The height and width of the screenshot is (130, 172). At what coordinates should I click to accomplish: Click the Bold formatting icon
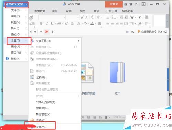coord(41,24)
